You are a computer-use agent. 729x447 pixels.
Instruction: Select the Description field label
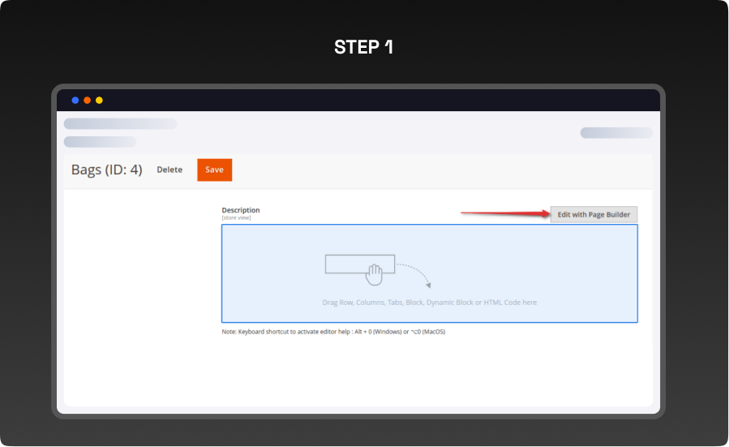tap(241, 210)
